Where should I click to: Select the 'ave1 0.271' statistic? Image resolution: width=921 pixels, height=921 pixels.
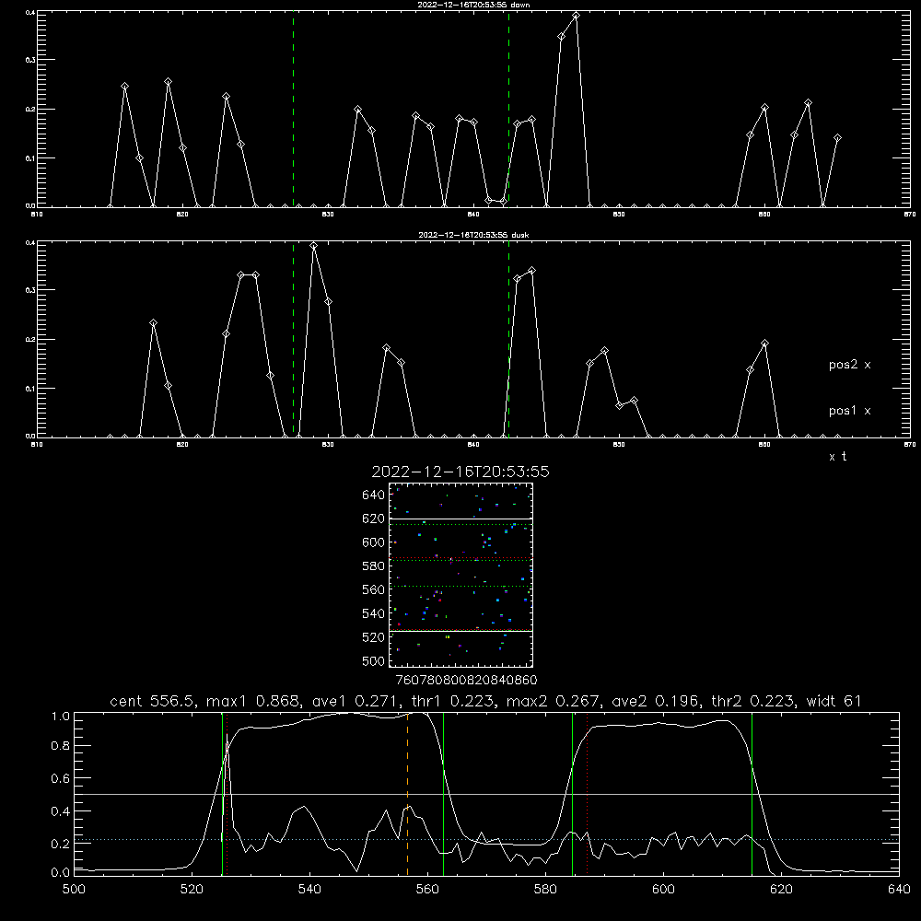[x=356, y=701]
